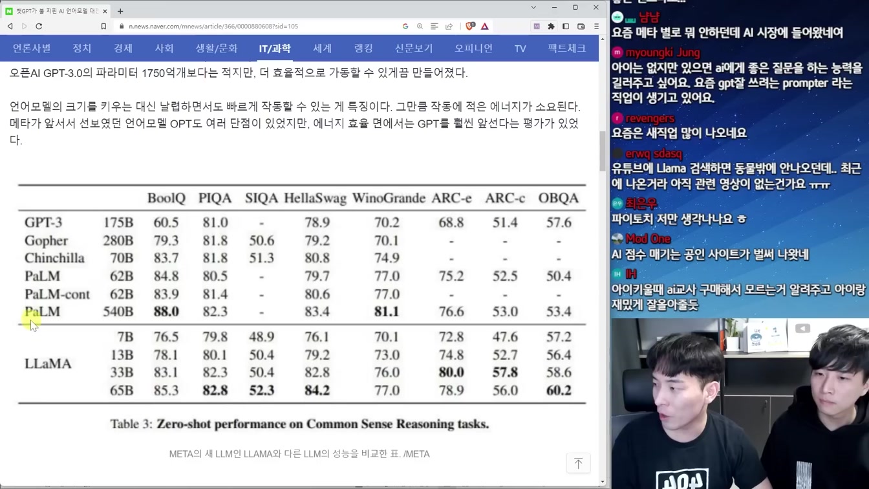Click the scrollbar down arrow

point(603,482)
